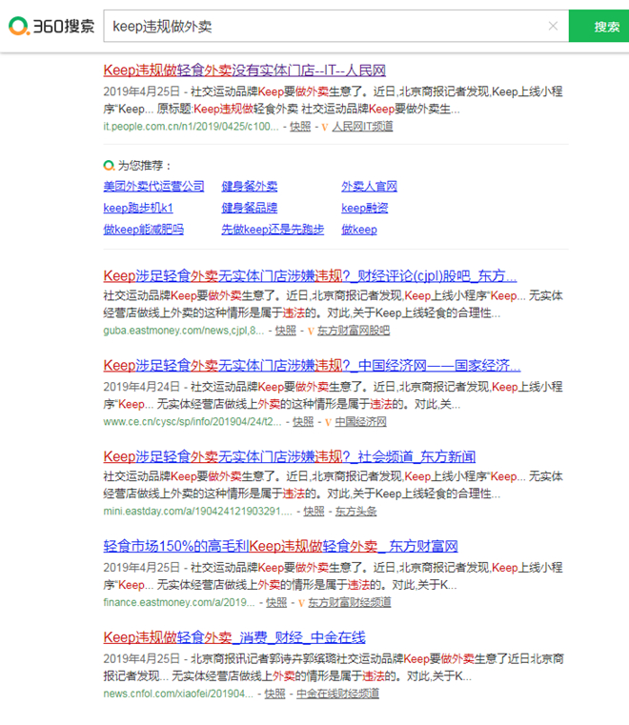The width and height of the screenshot is (629, 725).
Task: Open 快照 for finance.eastmoney.com result
Action: tap(276, 602)
